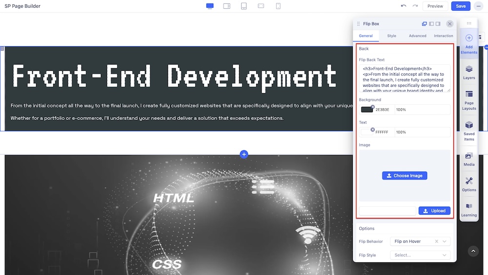Open Saved Items panel
488x275 pixels.
469,130
